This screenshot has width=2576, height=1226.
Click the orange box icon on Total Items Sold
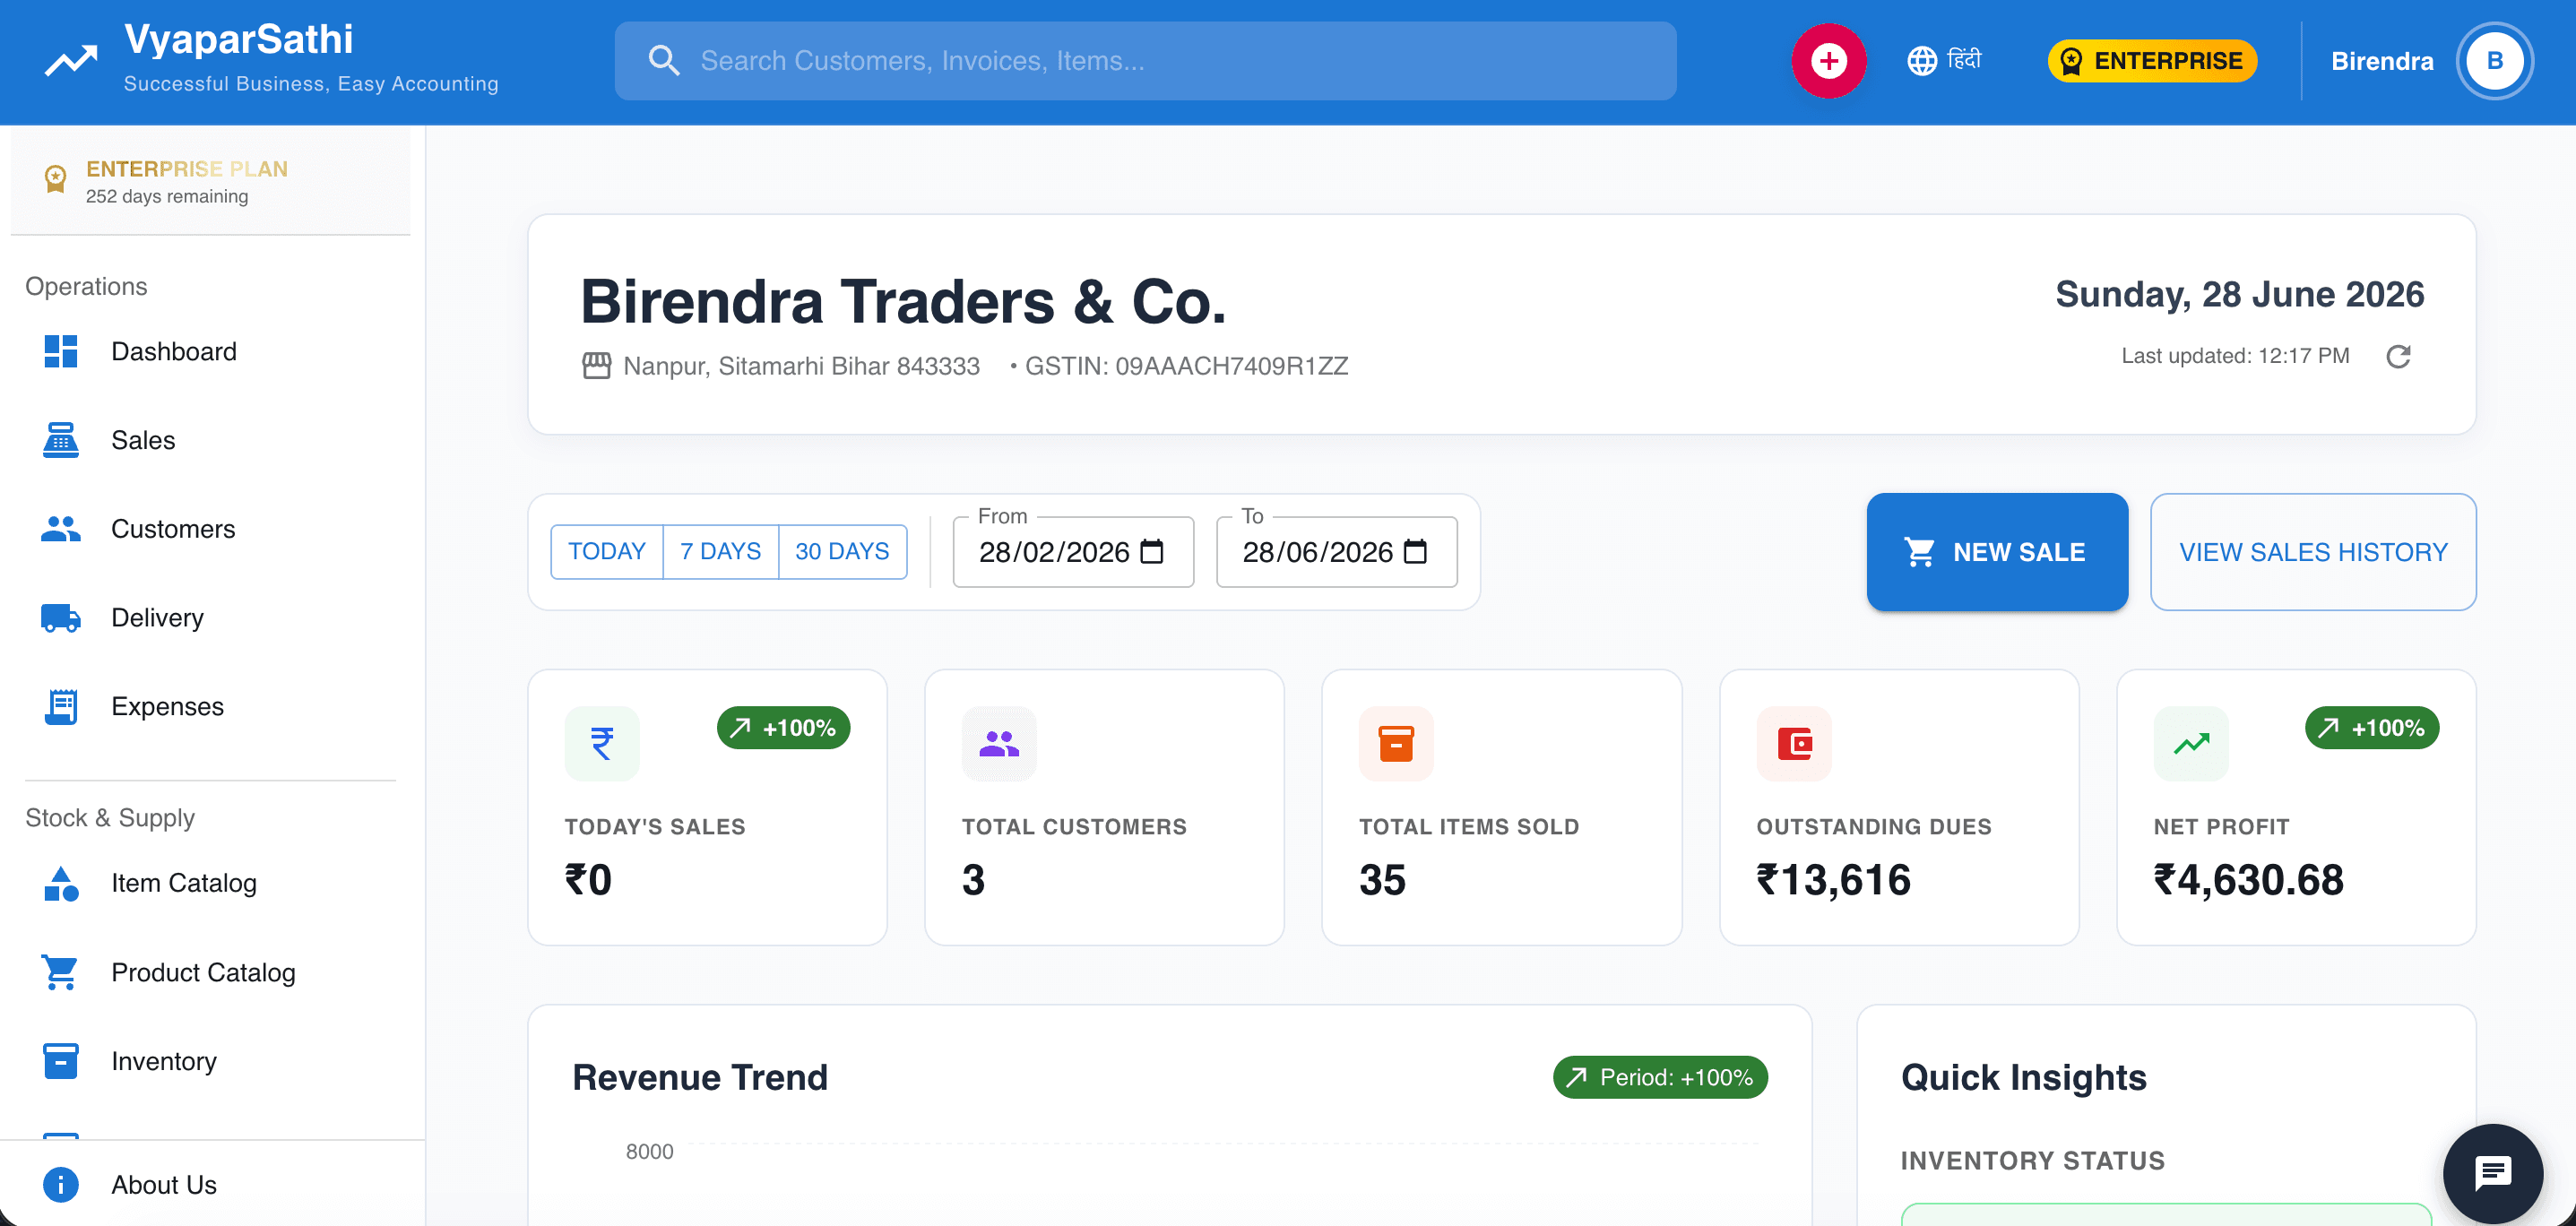[x=1396, y=744]
